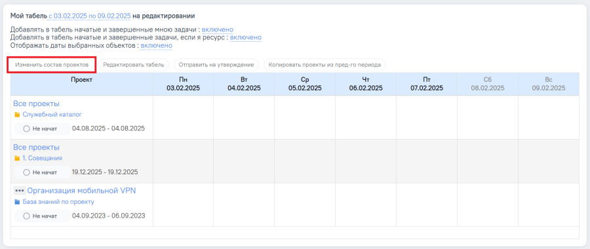Click dates 04.08.2025 - 04.08.2025

108,128
